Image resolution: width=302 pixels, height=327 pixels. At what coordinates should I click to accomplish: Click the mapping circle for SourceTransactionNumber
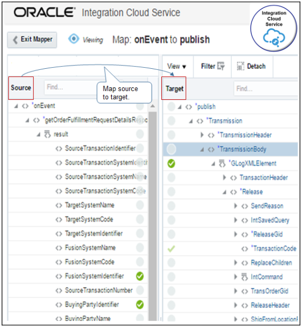click(140, 290)
